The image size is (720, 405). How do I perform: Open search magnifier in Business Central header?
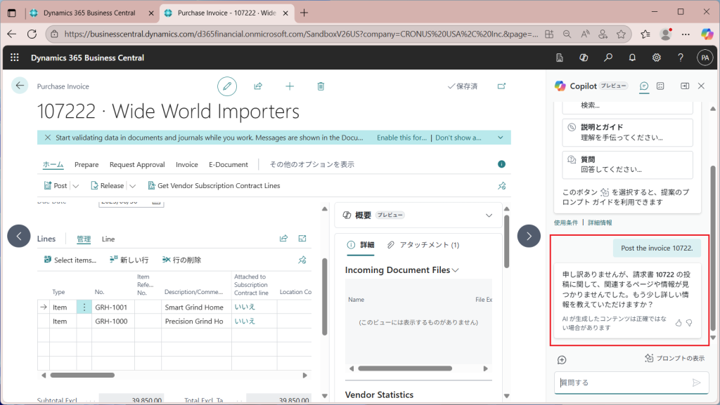tap(608, 58)
